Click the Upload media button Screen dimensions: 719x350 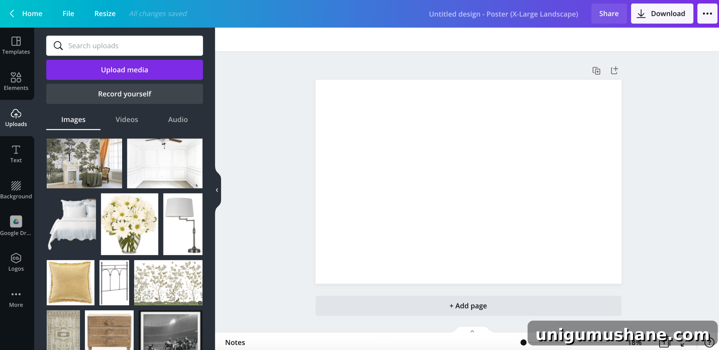coord(124,70)
